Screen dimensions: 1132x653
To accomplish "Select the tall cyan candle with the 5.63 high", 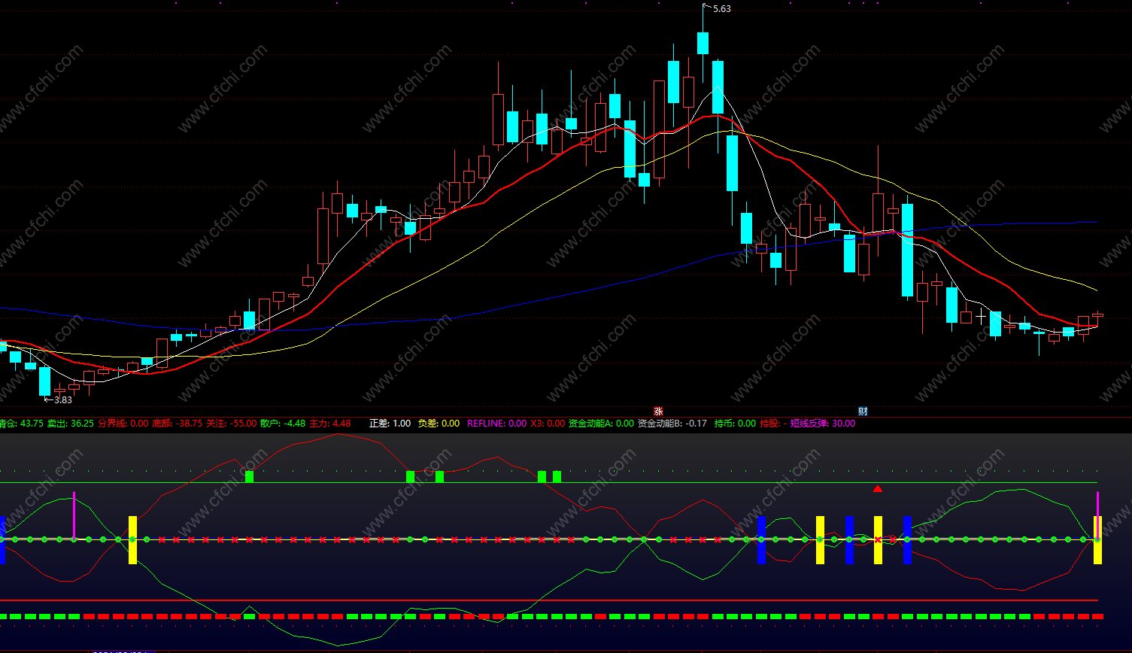I will click(703, 43).
